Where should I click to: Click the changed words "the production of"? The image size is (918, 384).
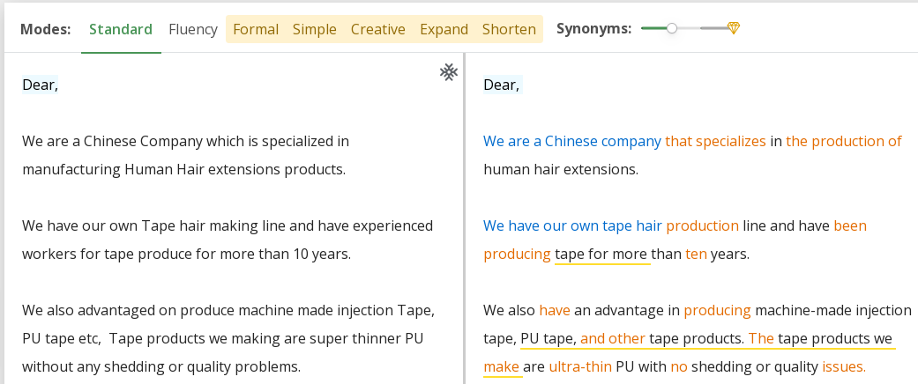click(844, 141)
